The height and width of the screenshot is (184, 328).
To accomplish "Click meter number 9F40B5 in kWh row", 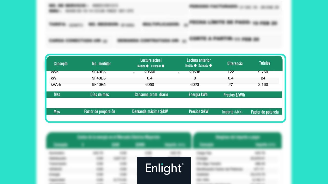I will click(99, 72).
